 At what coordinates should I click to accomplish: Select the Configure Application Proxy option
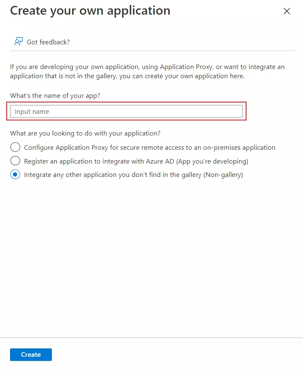pyautogui.click(x=15, y=147)
